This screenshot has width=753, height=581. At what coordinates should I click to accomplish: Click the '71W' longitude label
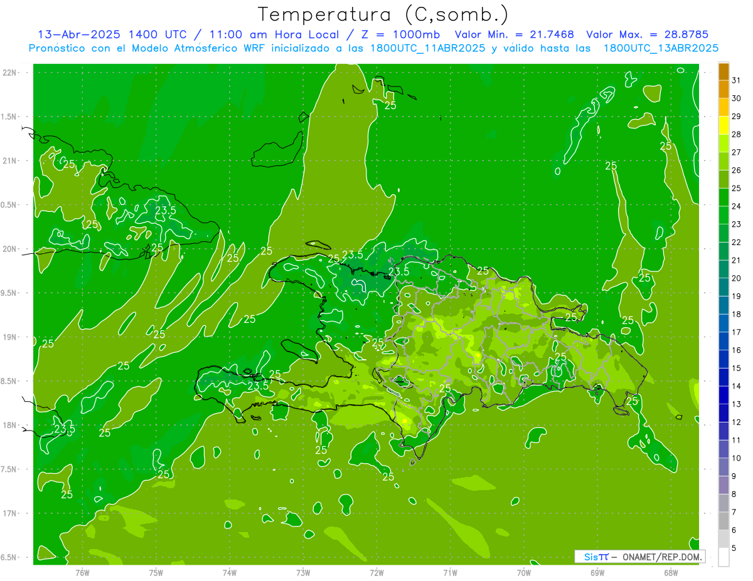(x=450, y=572)
